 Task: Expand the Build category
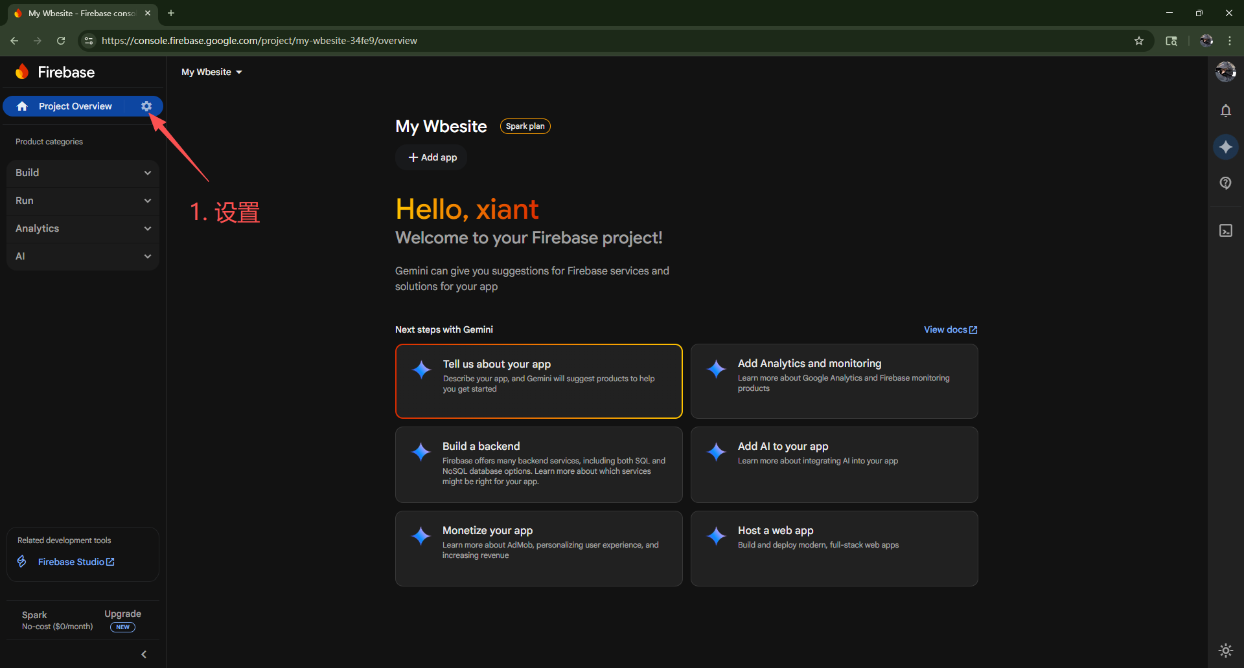click(x=83, y=173)
